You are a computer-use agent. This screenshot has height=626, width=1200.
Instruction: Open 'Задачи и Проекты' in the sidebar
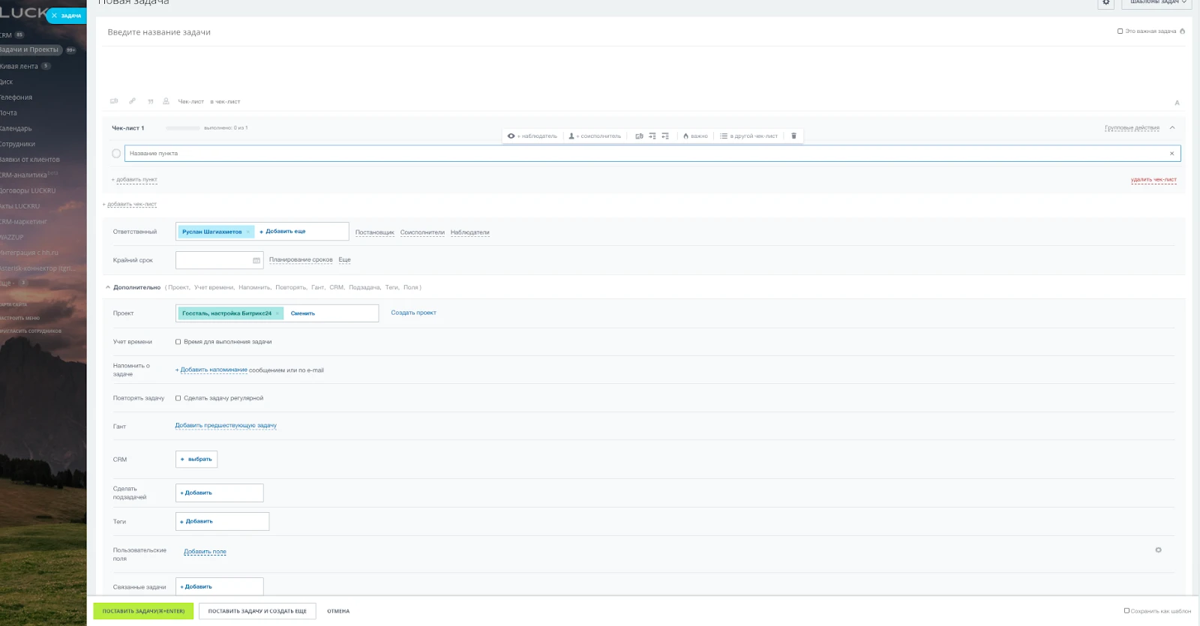(x=30, y=50)
